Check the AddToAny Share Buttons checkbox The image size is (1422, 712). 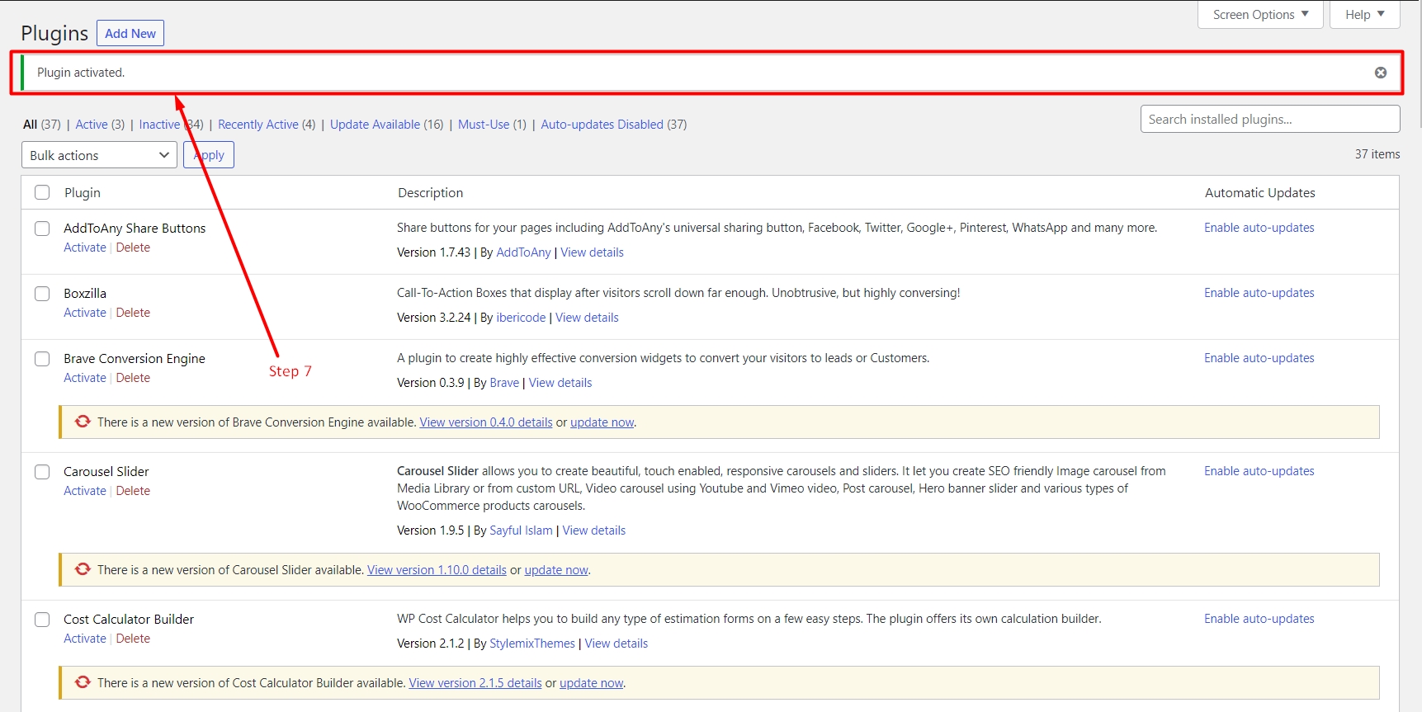42,229
